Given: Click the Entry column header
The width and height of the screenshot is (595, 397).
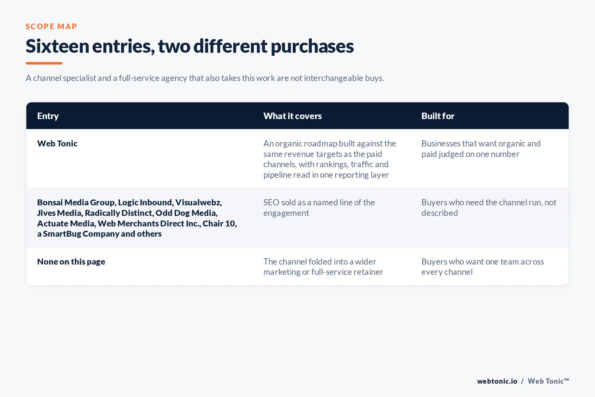Looking at the screenshot, I should tap(48, 116).
